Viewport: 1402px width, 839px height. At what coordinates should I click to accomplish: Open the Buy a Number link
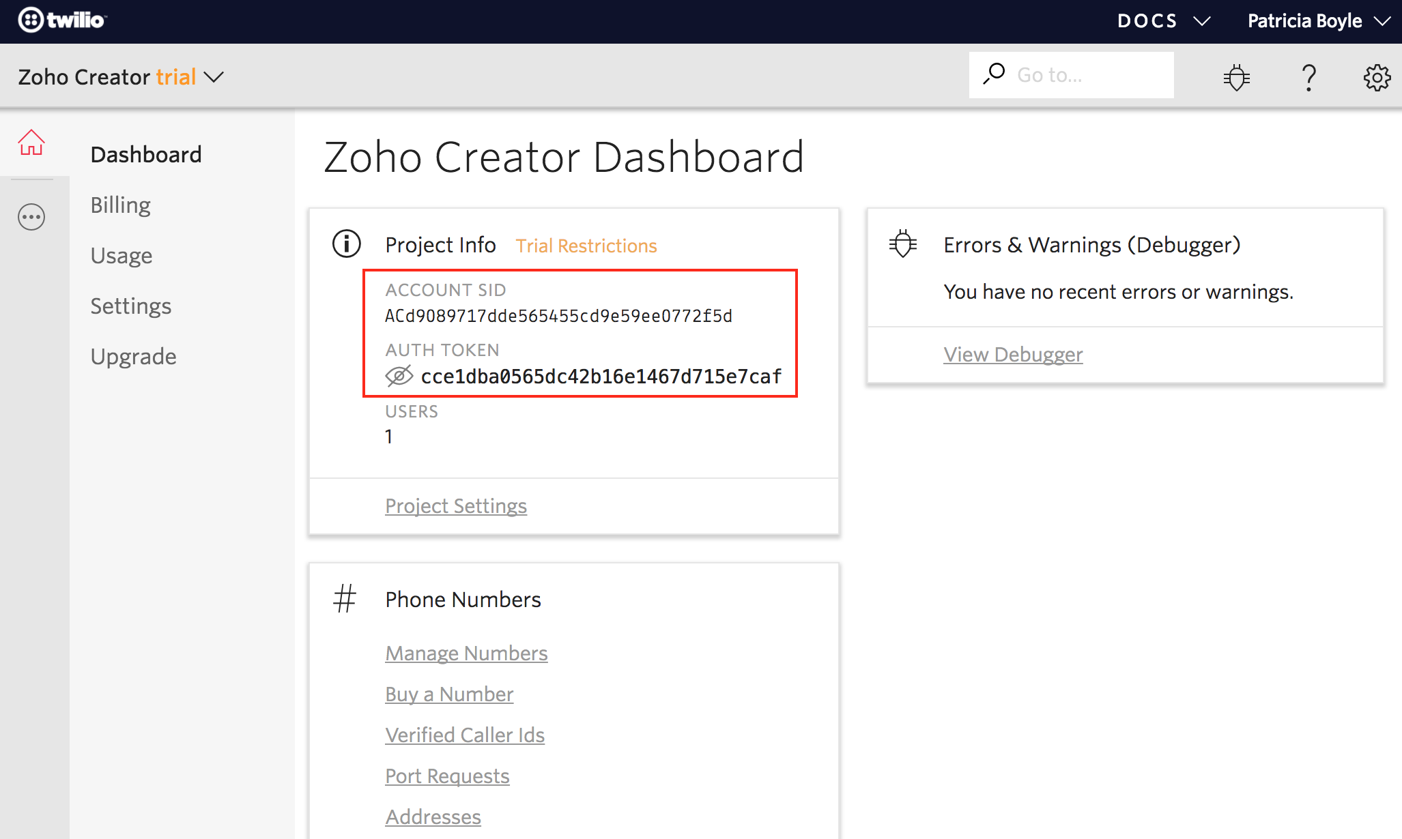(449, 694)
